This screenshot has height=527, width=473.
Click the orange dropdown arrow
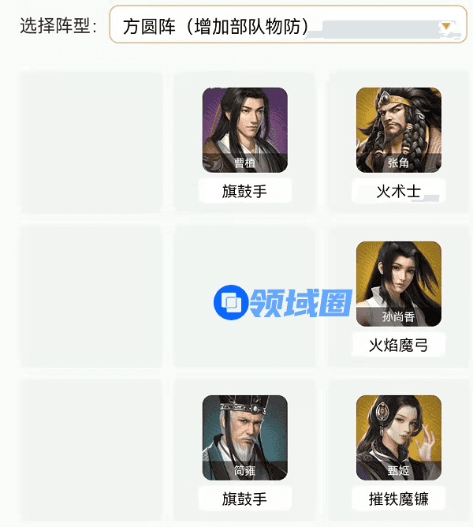tap(445, 27)
